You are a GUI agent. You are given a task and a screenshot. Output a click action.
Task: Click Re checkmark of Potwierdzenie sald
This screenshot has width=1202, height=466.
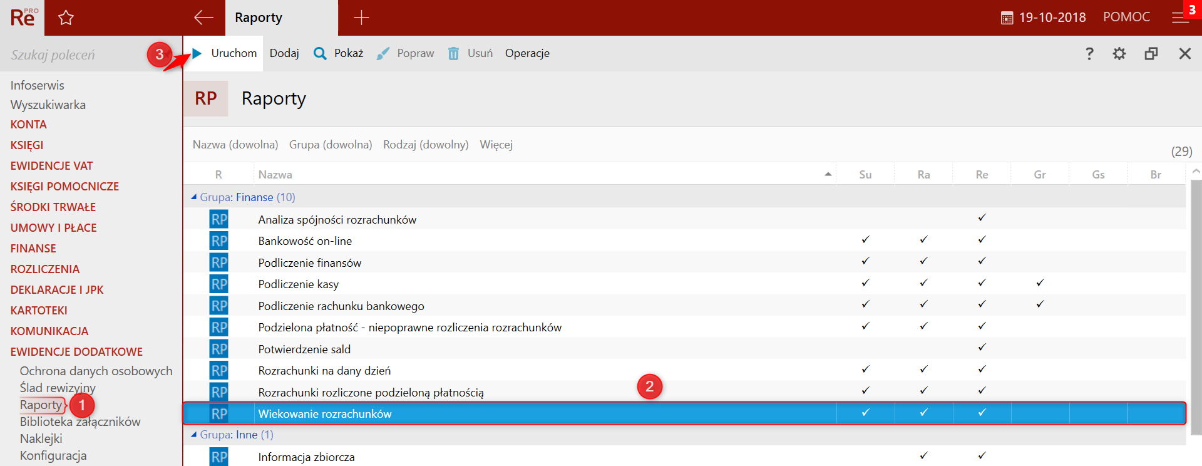[x=982, y=348]
